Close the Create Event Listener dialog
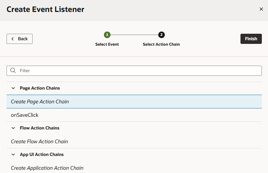Viewport: 268px width, 173px height. pyautogui.click(x=261, y=9)
